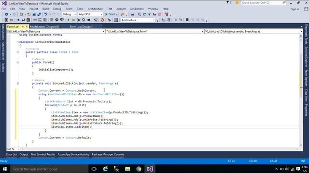
Task: Click the red record circle icon
Action: pos(160,14)
